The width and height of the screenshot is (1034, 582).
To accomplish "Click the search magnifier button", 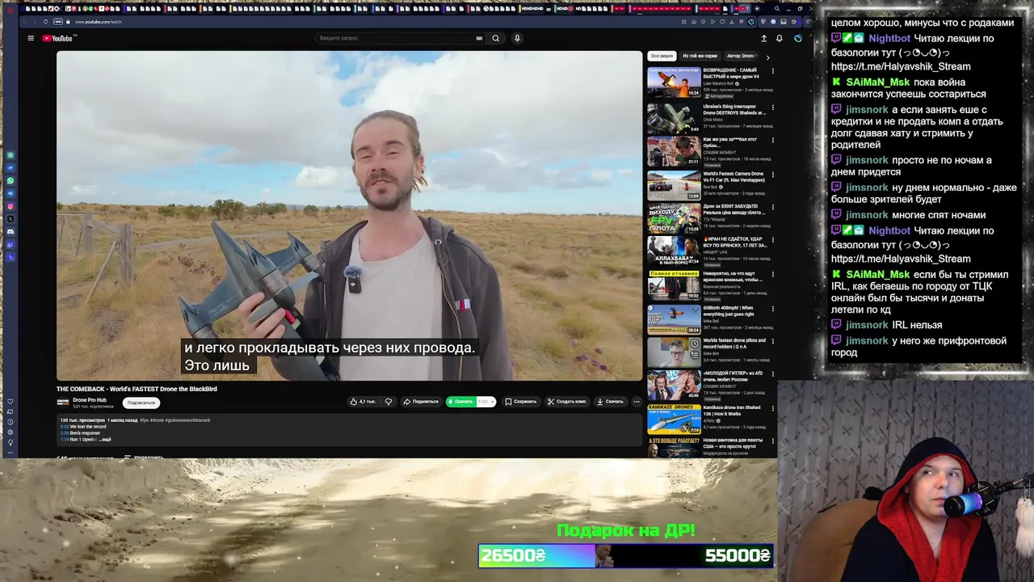I will (496, 38).
